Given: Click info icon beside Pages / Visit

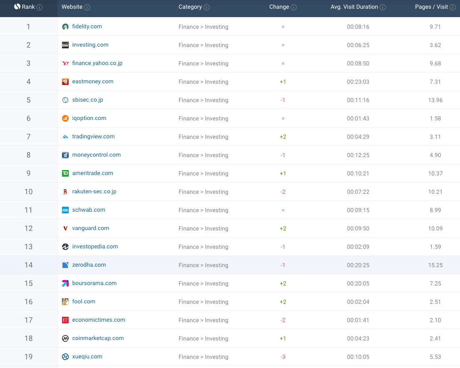Looking at the screenshot, I should pos(453,8).
